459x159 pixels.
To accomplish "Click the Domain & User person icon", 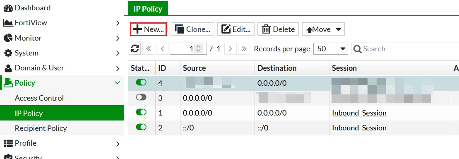I will coord(9,68).
